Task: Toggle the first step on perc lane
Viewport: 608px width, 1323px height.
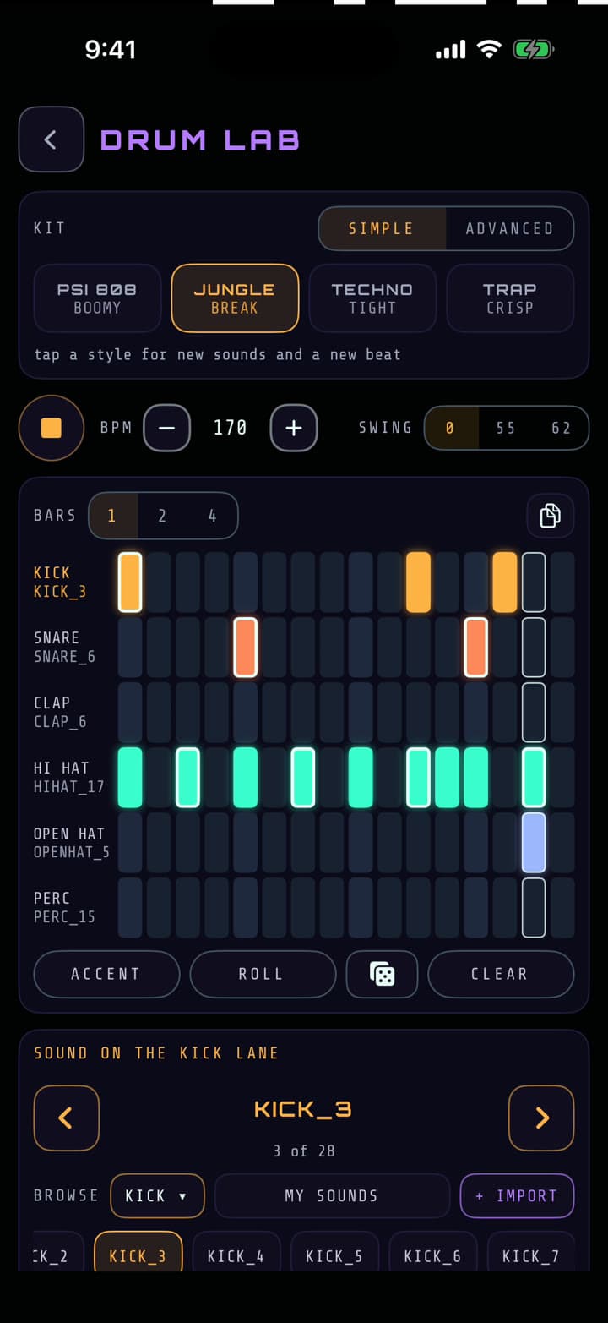Action: (130, 907)
